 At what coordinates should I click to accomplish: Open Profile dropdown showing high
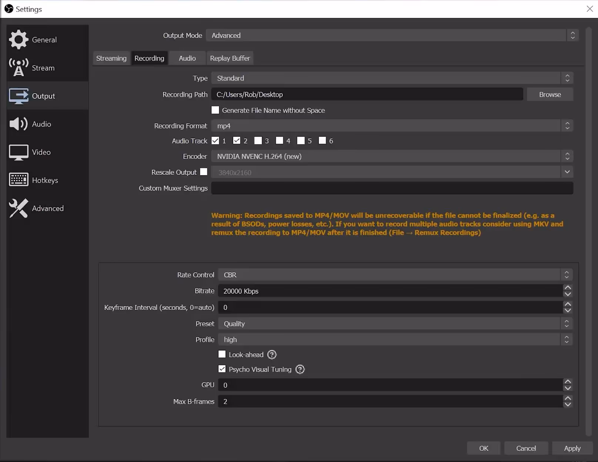395,340
